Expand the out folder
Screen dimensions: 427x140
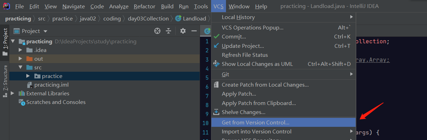pyautogui.click(x=20, y=59)
